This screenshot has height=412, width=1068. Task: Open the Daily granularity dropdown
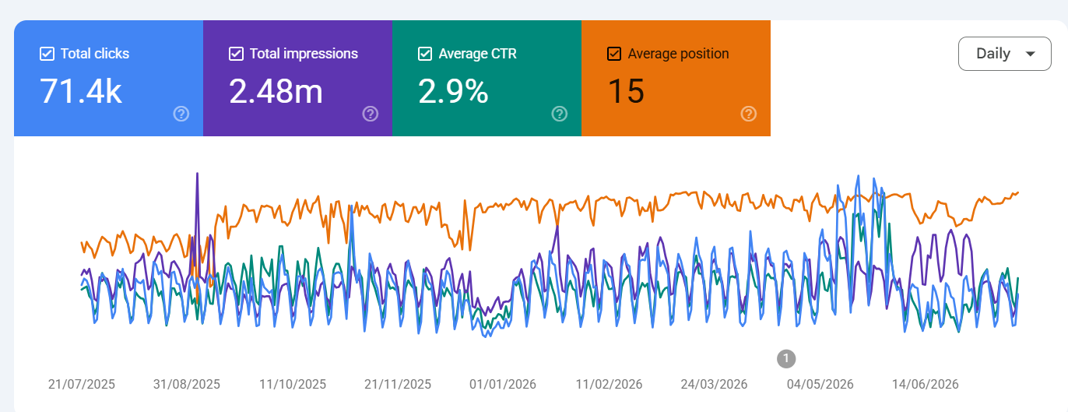pyautogui.click(x=1004, y=54)
